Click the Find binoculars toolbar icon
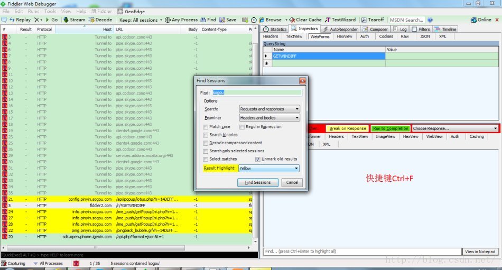Viewport: 502px width, 270px height. pyautogui.click(x=203, y=20)
